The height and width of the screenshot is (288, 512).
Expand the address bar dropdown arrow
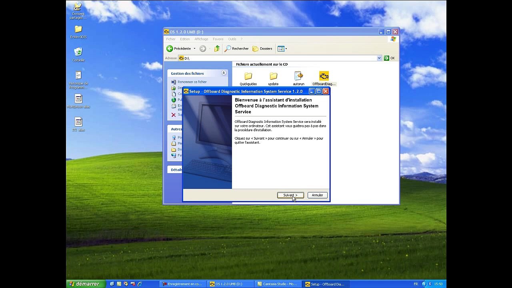pos(379,58)
